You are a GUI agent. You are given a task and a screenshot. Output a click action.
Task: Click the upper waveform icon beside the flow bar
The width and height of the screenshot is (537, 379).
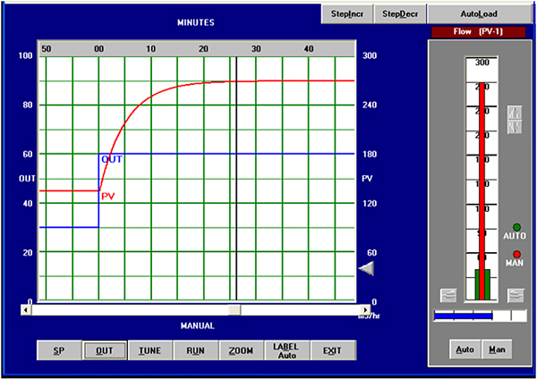click(515, 113)
